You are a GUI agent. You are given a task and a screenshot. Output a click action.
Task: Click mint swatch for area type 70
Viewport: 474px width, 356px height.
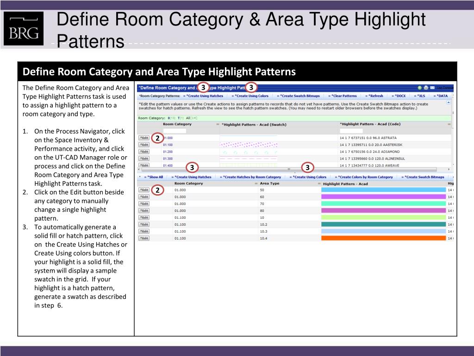point(383,204)
